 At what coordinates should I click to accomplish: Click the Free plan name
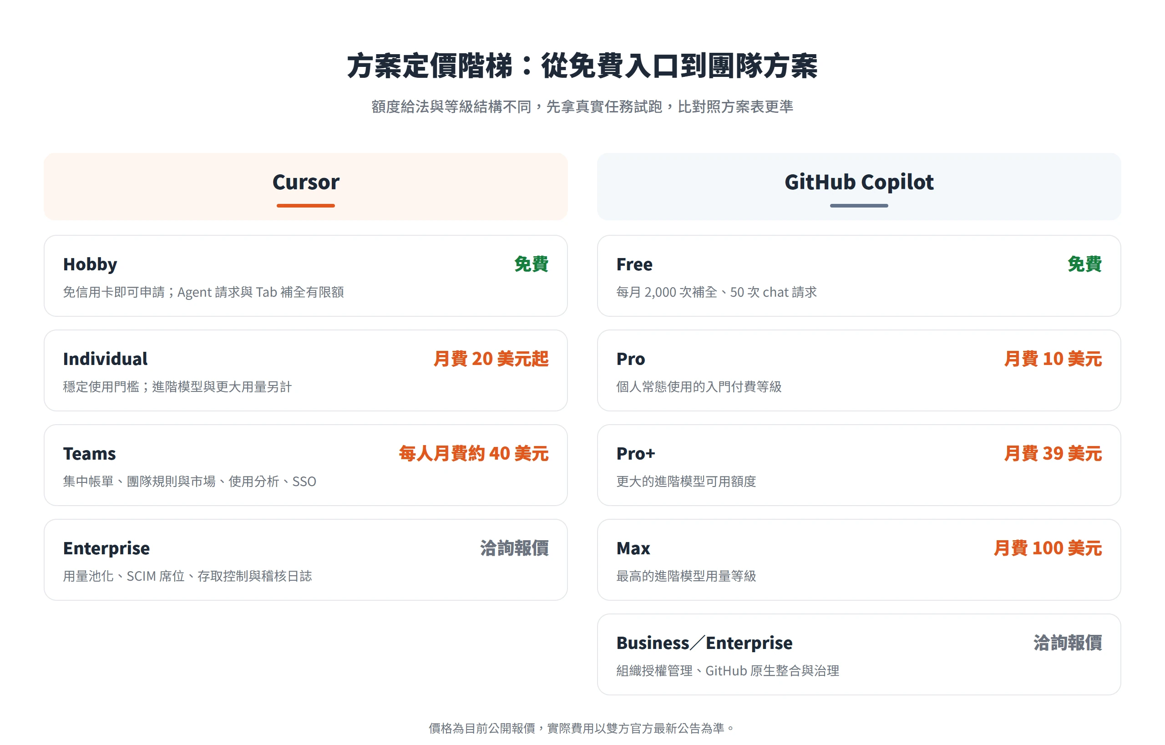click(x=634, y=264)
